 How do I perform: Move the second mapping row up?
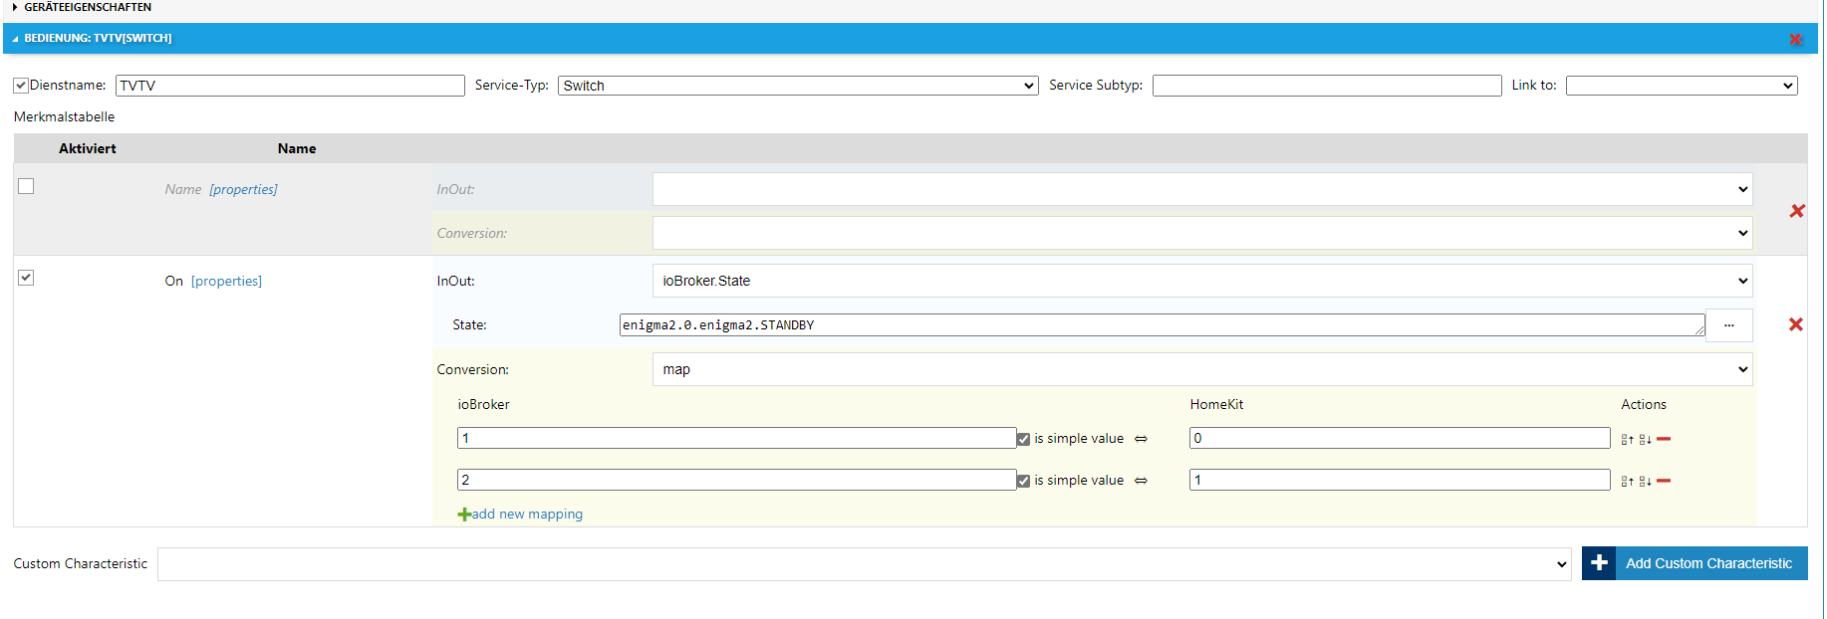point(1627,481)
